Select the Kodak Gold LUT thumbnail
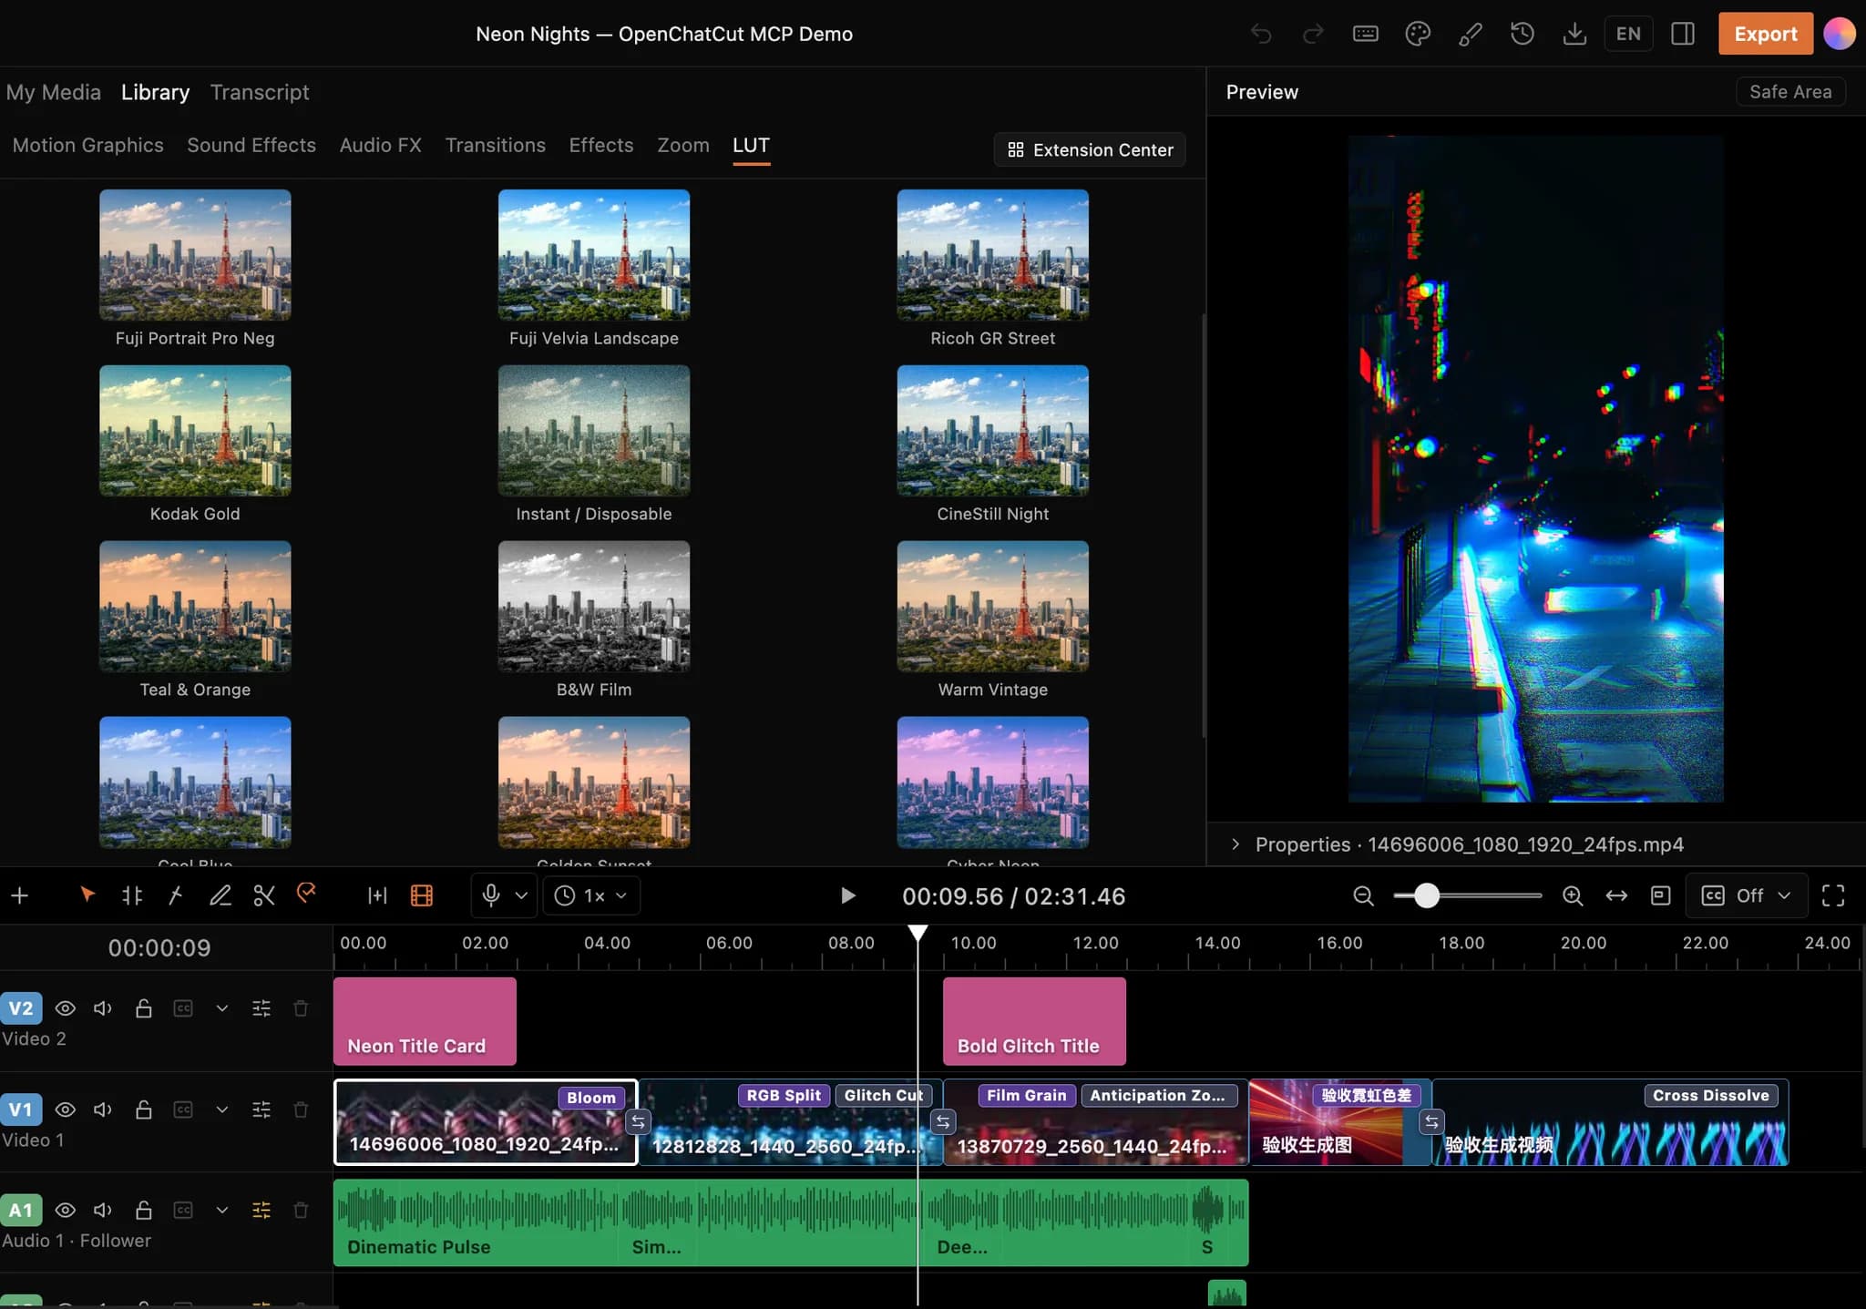Image resolution: width=1866 pixels, height=1309 pixels. 195,431
